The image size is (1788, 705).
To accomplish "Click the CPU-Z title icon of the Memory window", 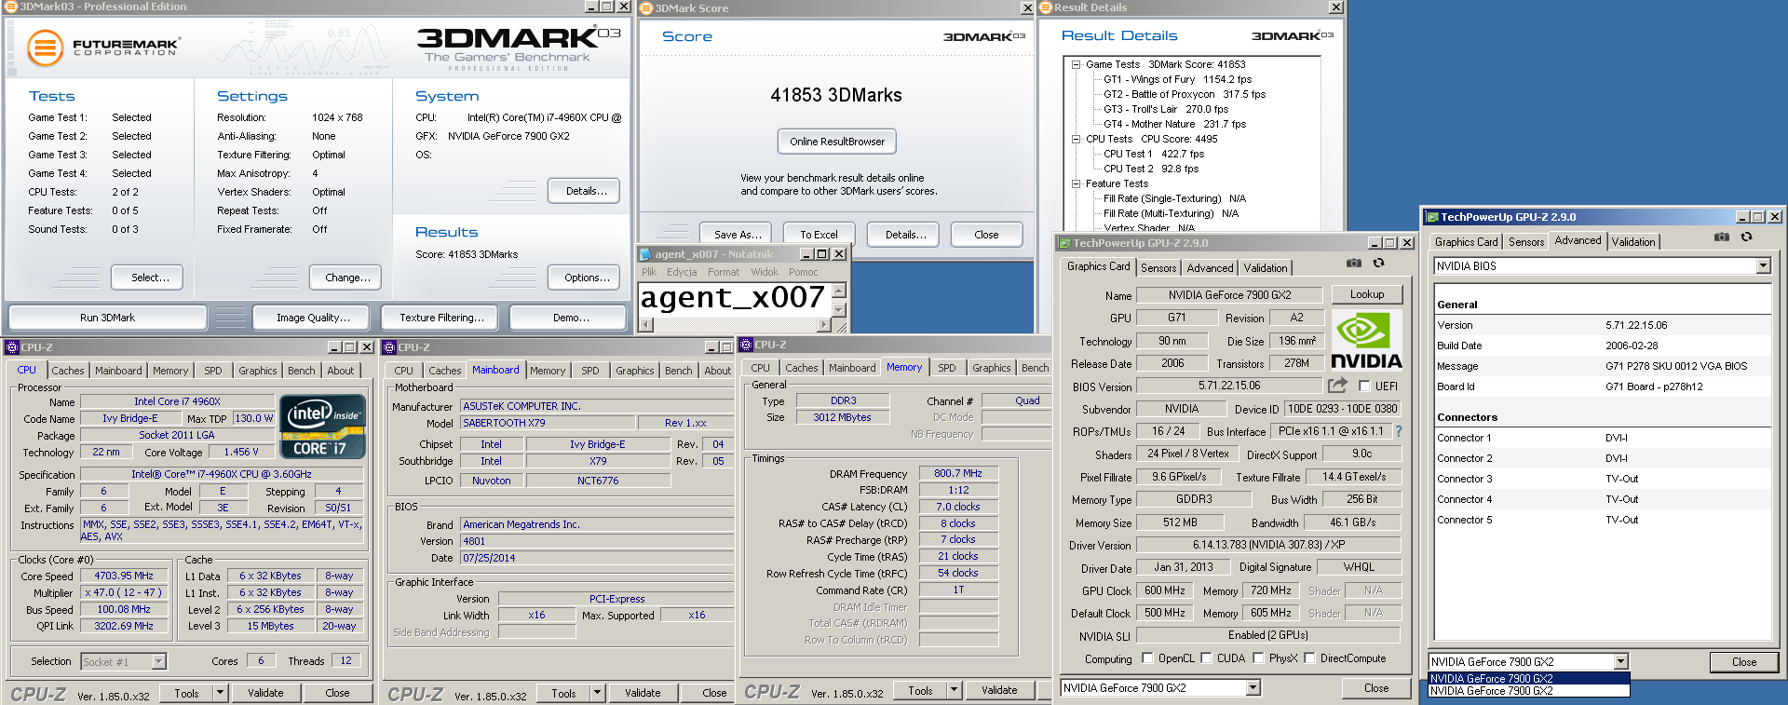I will (x=747, y=345).
